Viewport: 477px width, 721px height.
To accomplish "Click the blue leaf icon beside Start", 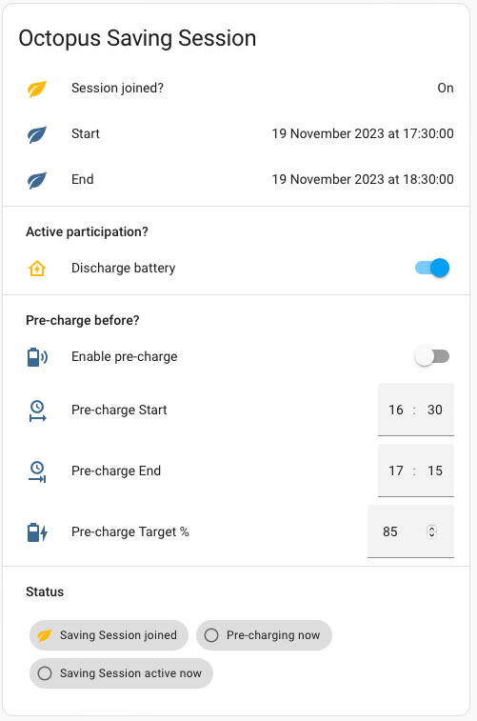I will pos(37,133).
